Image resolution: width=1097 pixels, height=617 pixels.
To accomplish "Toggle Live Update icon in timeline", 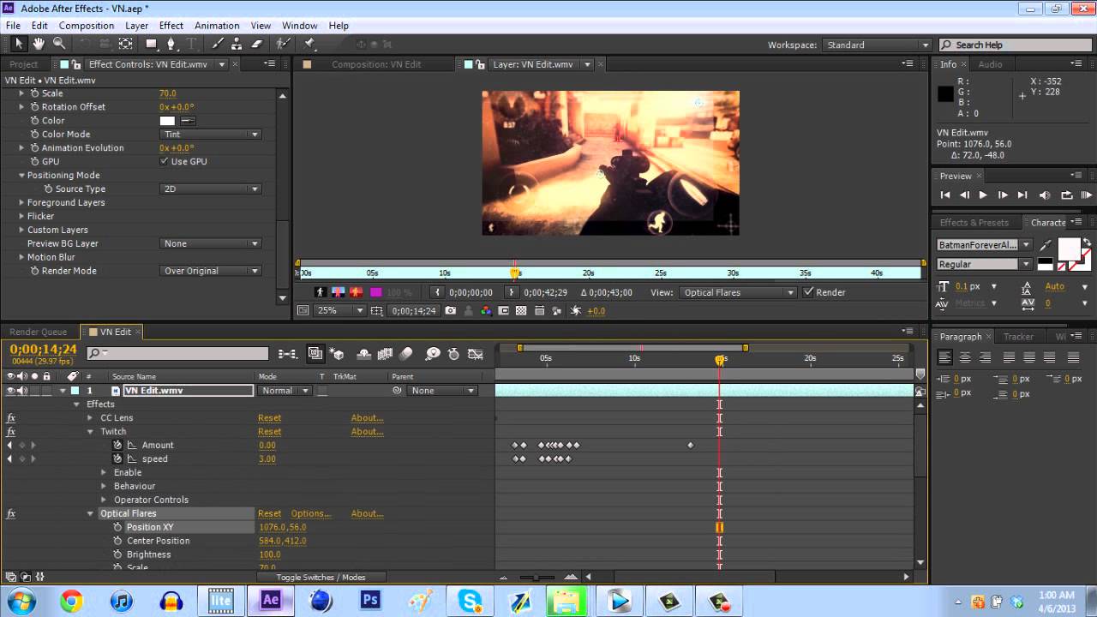I will (x=315, y=354).
